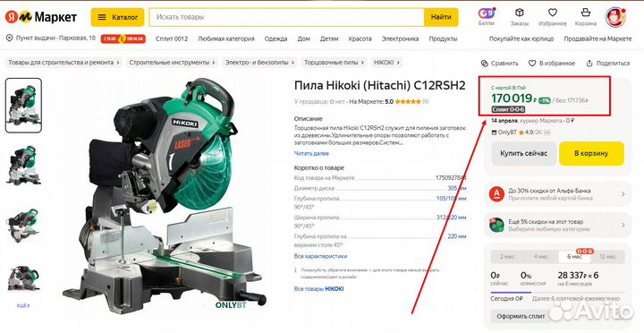Image resolution: width=644 pixels, height=333 pixels.
Task: Click the Найти search button
Action: 441,17
